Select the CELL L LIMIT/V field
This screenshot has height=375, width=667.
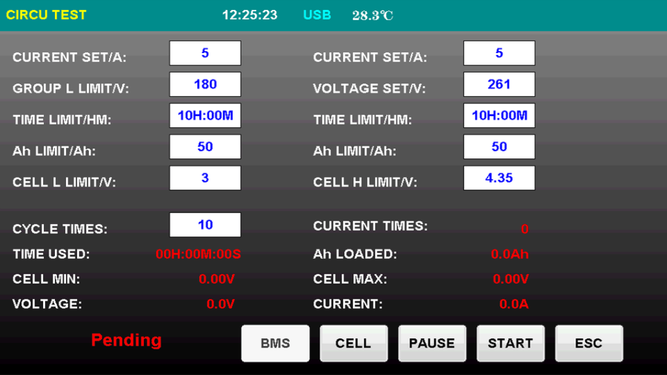coord(205,178)
